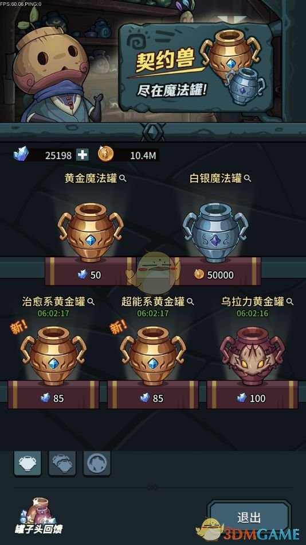Screen dimensions: 306x545
Task: Purchase 治愈系 jar for 85 crystals
Action: [x=53, y=397]
